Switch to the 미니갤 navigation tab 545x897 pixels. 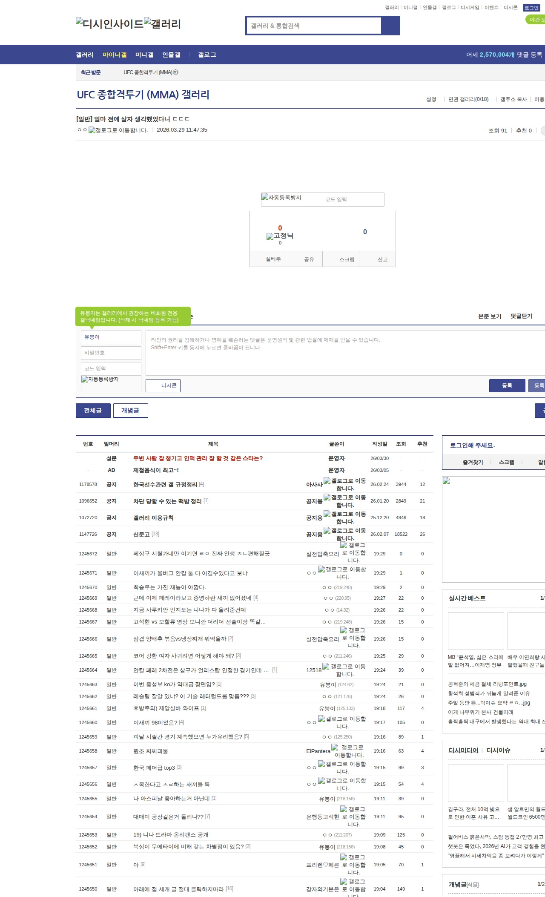click(144, 55)
